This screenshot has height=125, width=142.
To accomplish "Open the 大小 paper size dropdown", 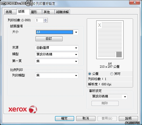I will pyautogui.click(x=57, y=32).
